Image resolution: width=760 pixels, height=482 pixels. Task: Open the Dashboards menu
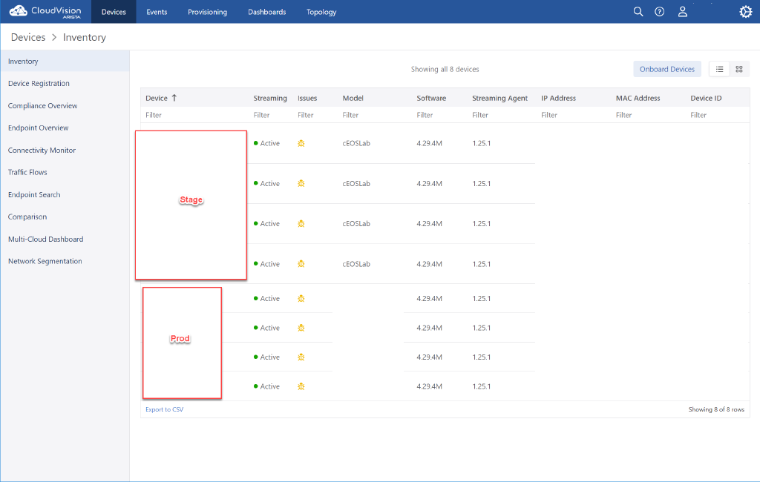pyautogui.click(x=266, y=11)
